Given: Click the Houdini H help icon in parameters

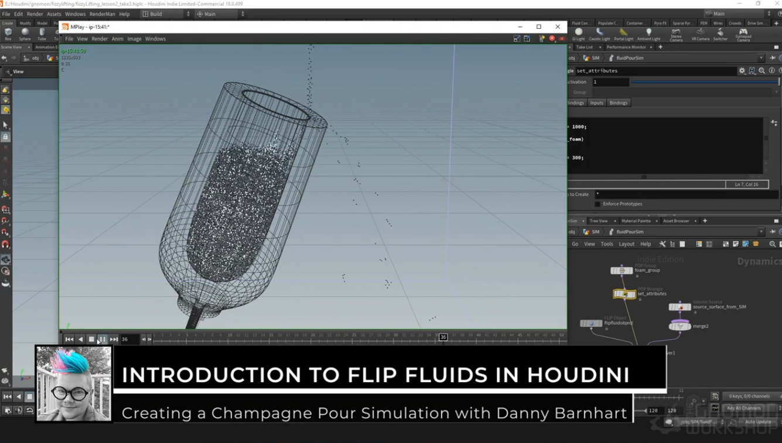Looking at the screenshot, I should point(752,71).
